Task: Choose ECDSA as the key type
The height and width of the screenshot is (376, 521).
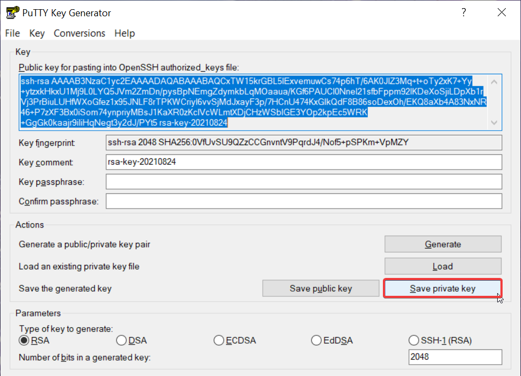Action: pyautogui.click(x=219, y=340)
